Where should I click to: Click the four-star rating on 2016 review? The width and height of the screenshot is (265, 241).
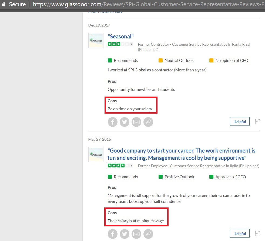(118, 166)
